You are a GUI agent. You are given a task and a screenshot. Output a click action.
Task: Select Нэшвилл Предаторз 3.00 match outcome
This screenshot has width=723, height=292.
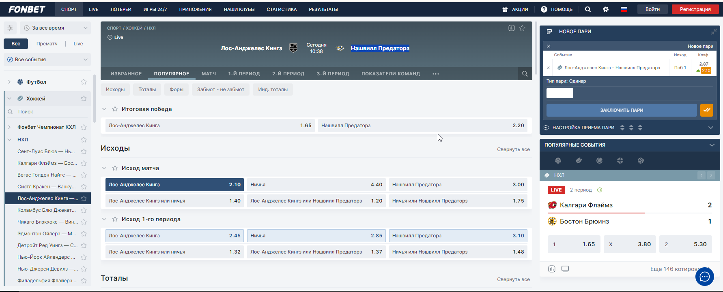tap(458, 185)
